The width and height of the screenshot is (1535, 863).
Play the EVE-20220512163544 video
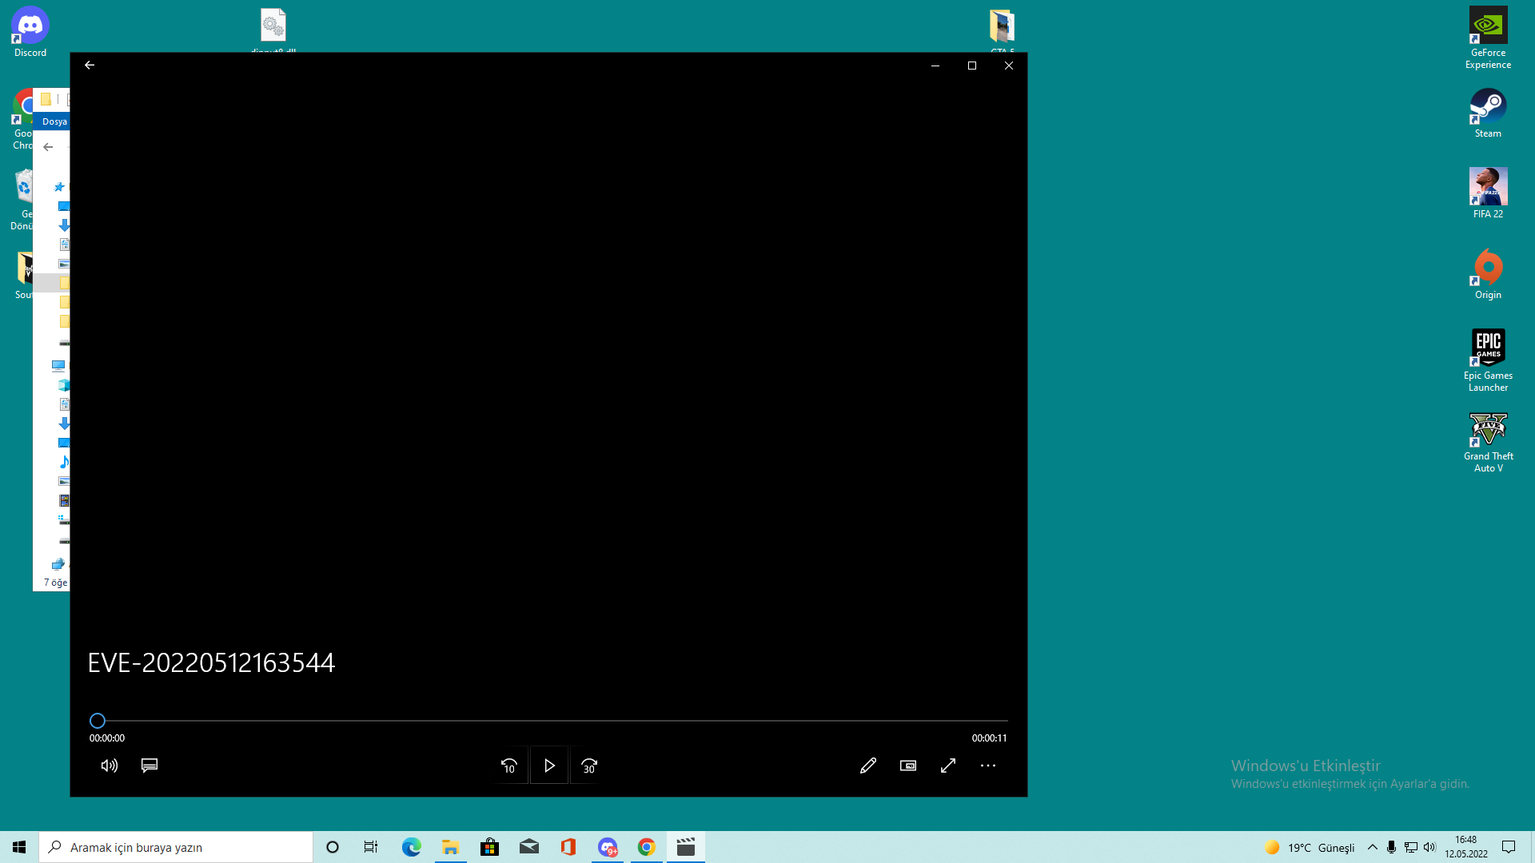coord(549,766)
